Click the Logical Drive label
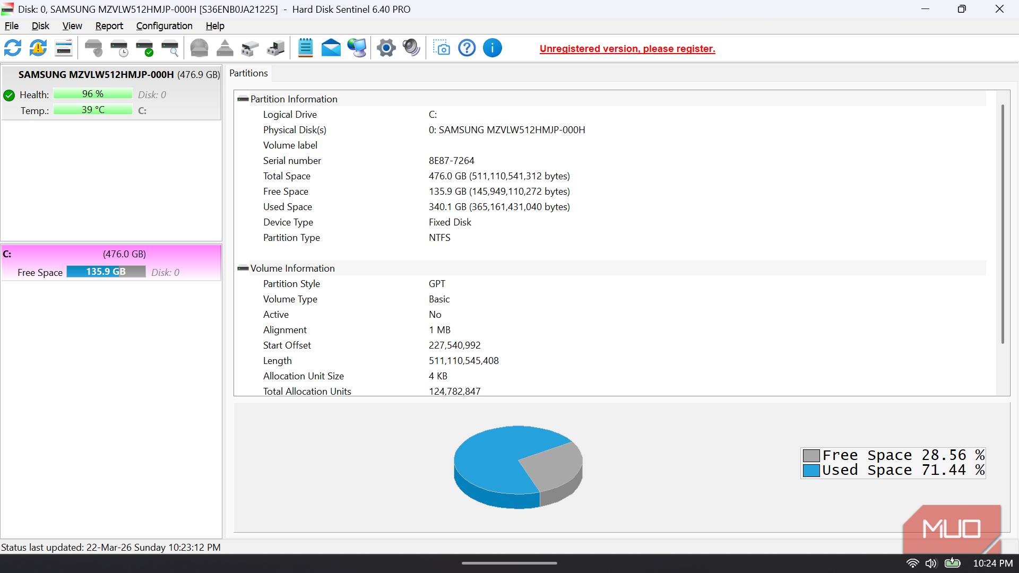This screenshot has width=1019, height=573. [x=290, y=115]
